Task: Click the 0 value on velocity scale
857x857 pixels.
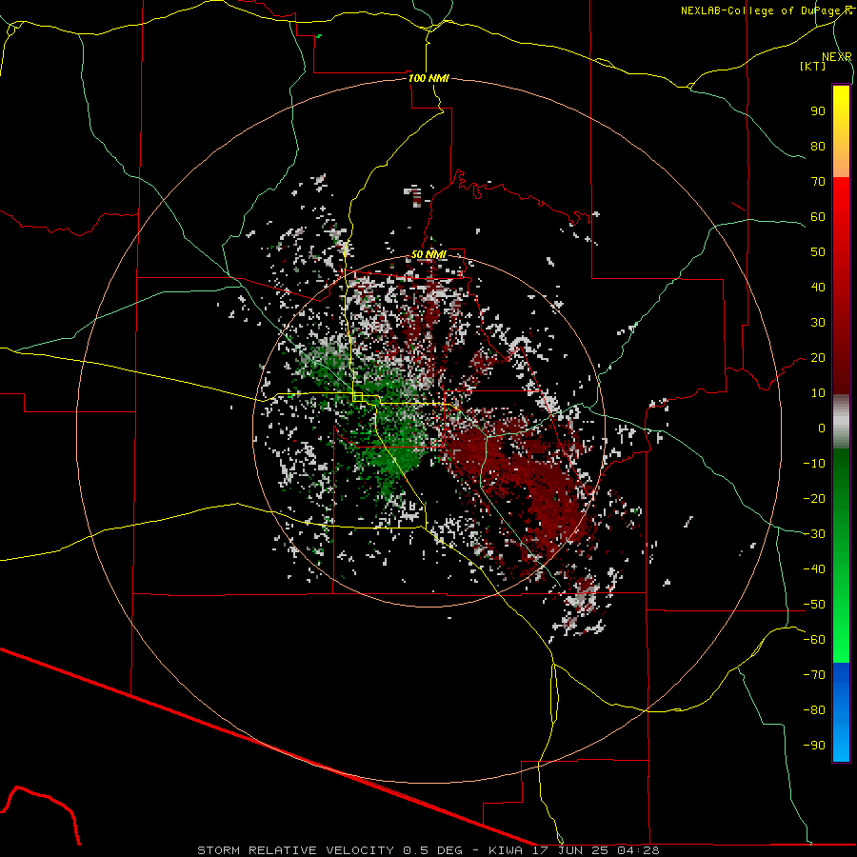Action: (x=822, y=428)
